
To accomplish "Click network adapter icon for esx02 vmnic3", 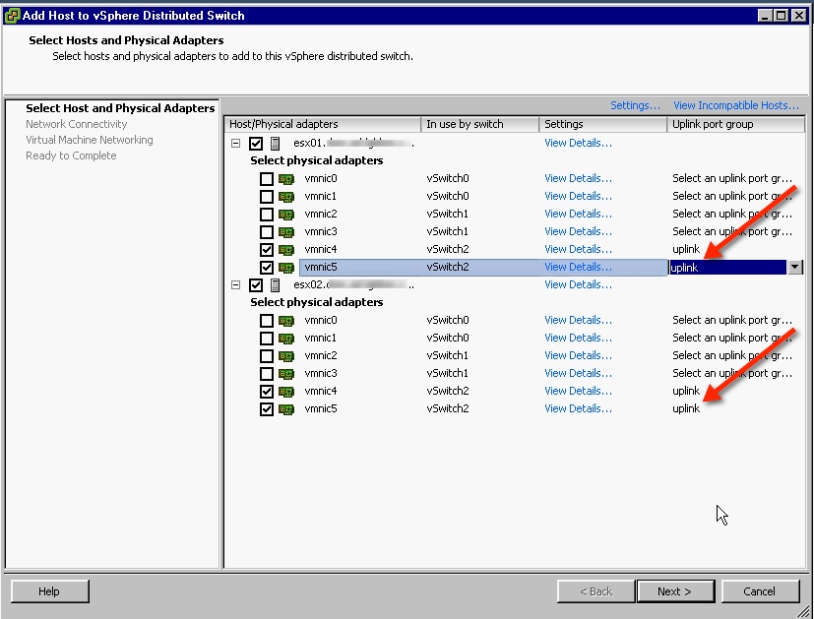I will coord(286,374).
